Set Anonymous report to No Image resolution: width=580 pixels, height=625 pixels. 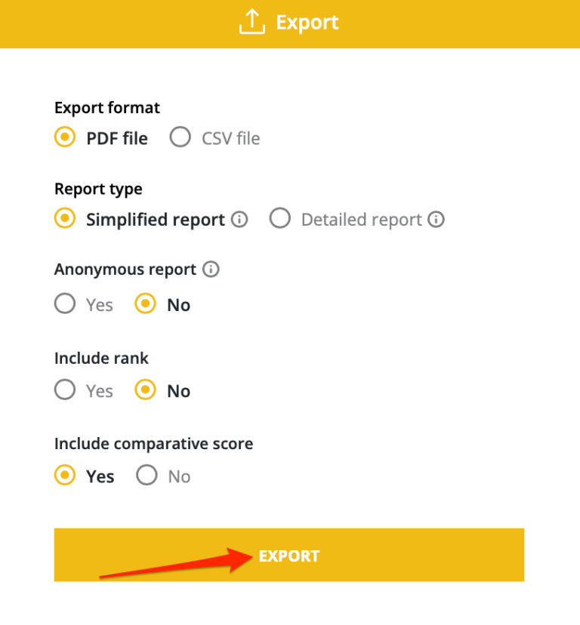145,303
